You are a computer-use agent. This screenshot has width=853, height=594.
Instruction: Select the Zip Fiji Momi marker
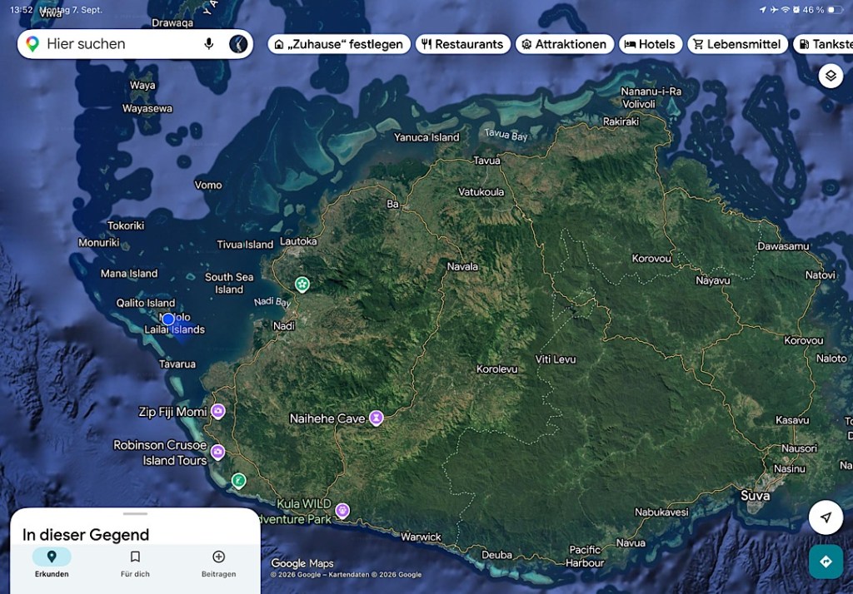pyautogui.click(x=218, y=411)
